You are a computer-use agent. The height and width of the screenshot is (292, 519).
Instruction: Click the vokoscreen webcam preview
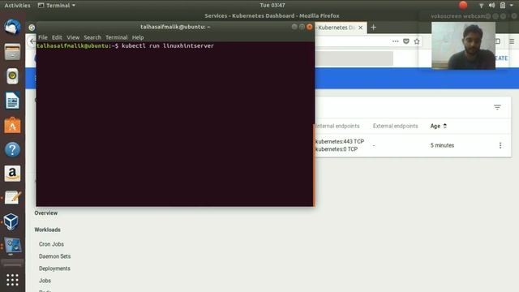[463, 45]
